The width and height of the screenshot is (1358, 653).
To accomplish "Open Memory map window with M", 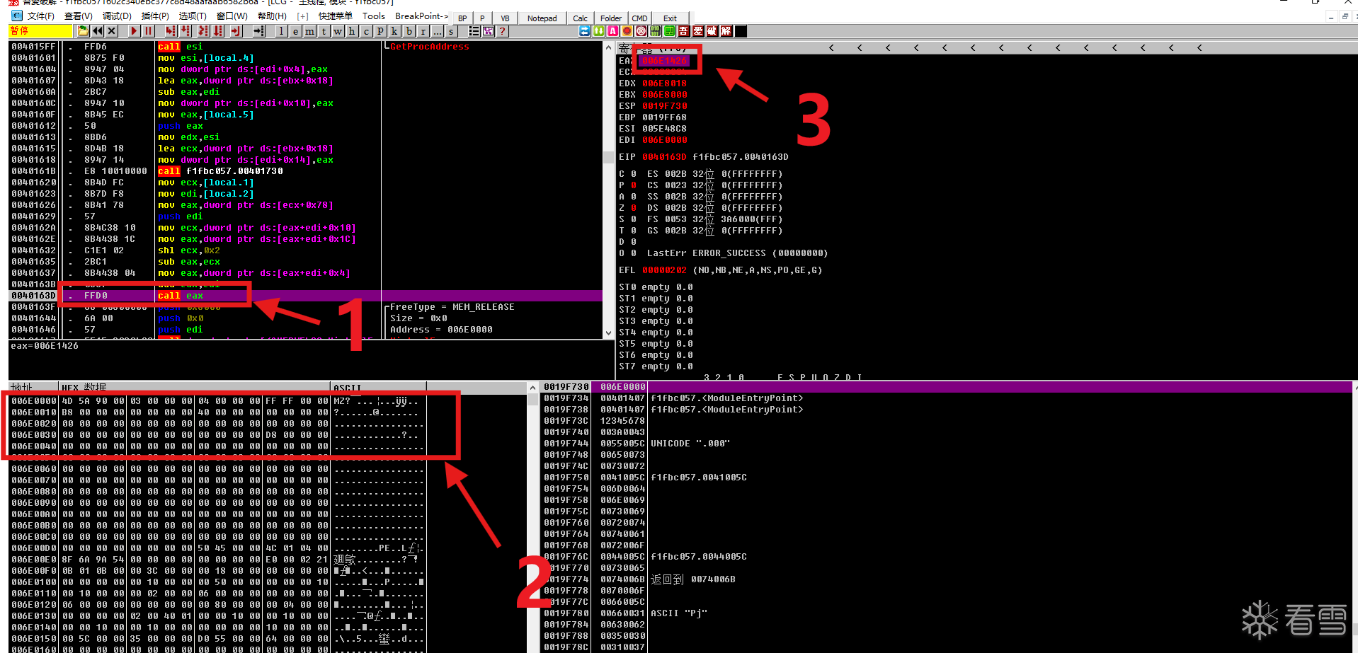I will [310, 31].
